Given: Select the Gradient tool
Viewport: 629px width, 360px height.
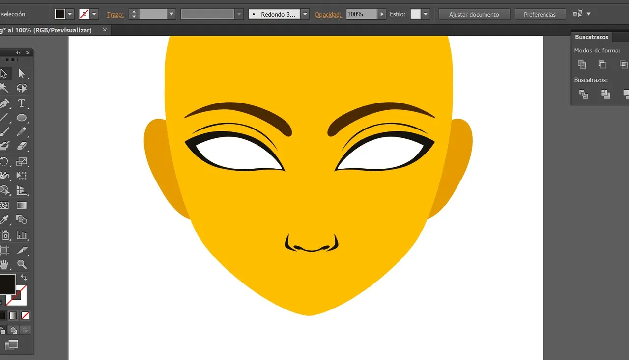Looking at the screenshot, I should pos(22,205).
